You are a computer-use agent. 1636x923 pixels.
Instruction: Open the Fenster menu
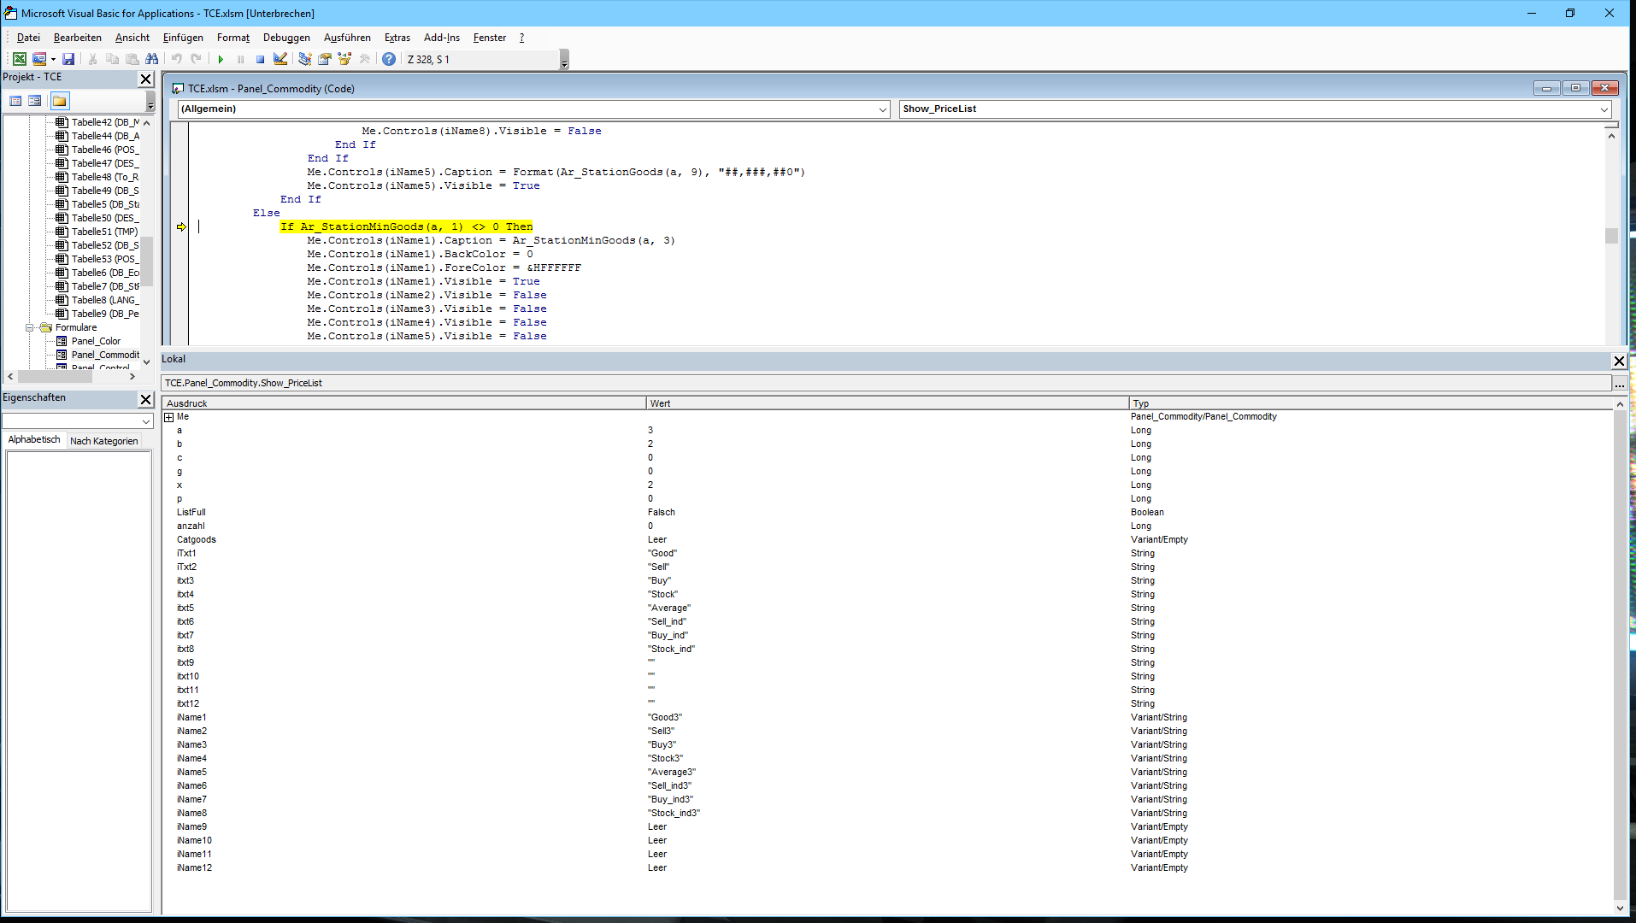(490, 38)
